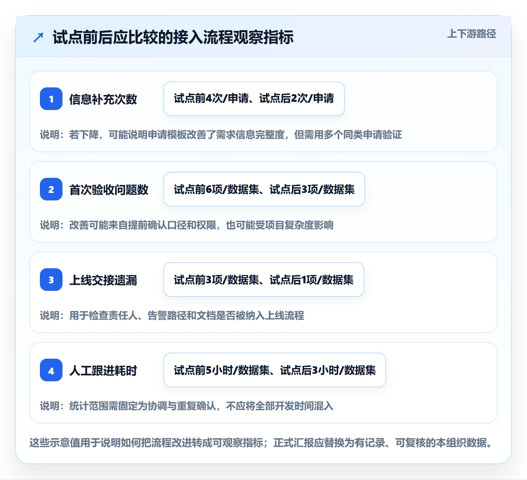Click the number 2 badge for 首次验收问题数
This screenshot has height=480, width=527.
(51, 189)
